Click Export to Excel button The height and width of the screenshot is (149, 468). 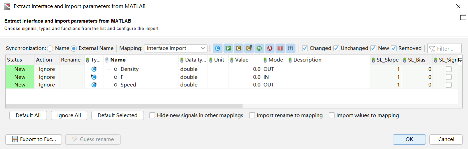pyautogui.click(x=34, y=139)
